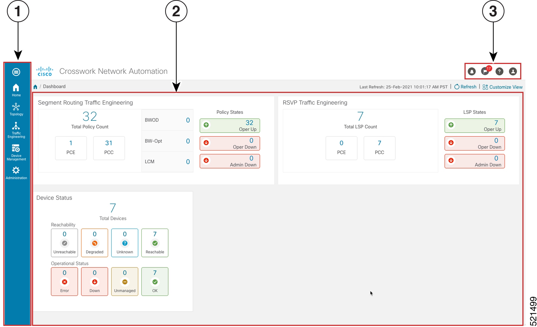Open the user account menu
This screenshot has height=327, width=537.
click(x=513, y=71)
